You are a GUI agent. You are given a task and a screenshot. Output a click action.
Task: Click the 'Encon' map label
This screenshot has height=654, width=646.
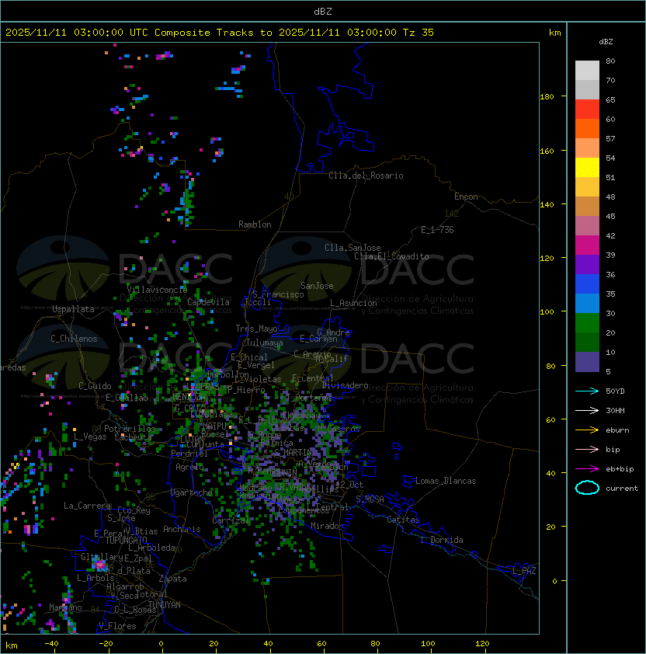pos(466,197)
